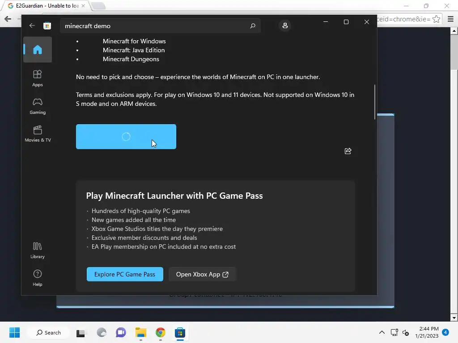Open the clock showing 2:44 PM

point(427,332)
